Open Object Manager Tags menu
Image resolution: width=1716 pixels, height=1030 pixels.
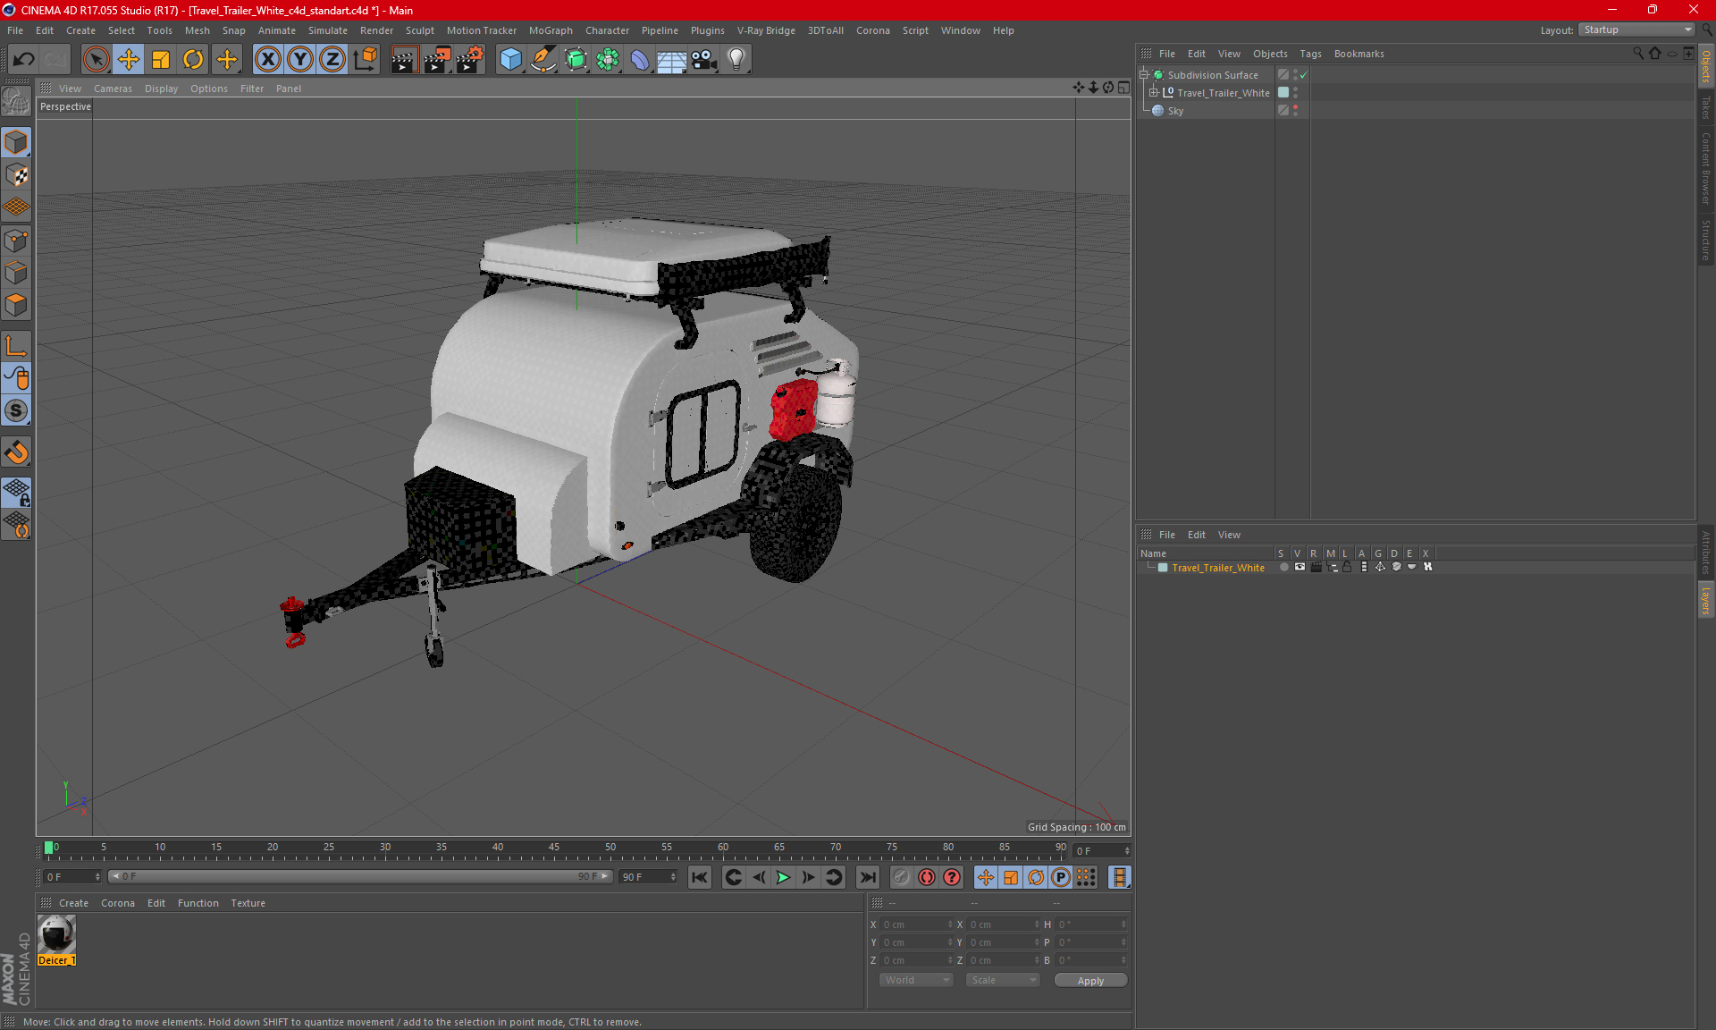tap(1310, 54)
